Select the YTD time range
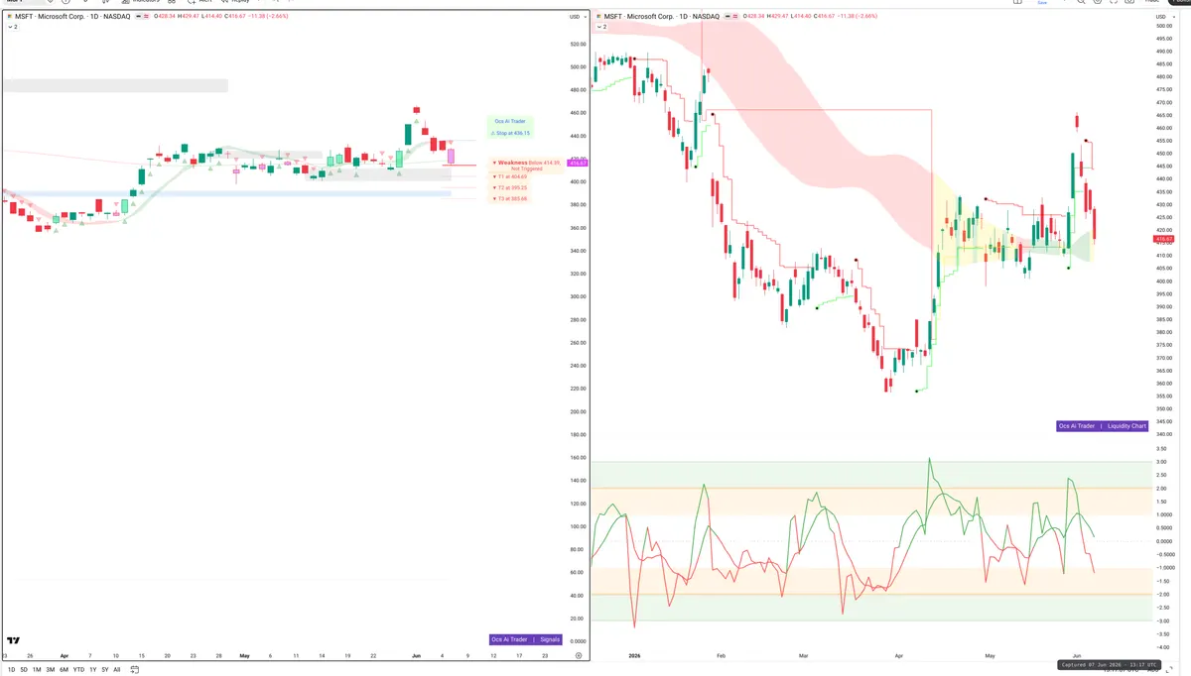 pyautogui.click(x=78, y=669)
